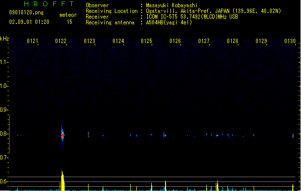Click frequency axis label 1.1

(x=4, y=62)
